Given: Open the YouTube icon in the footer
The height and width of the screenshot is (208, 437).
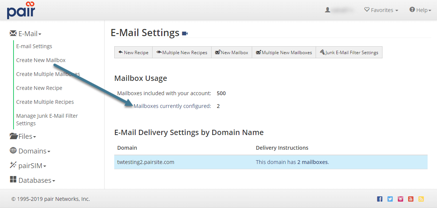Looking at the screenshot, I should 411,199.
